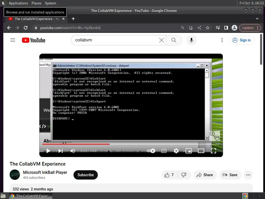Open the Places menu

36,3
